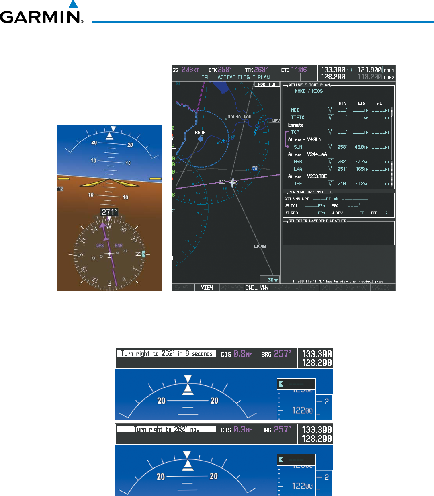Click the ETE 14:06 readout
The image size is (434, 496).
click(x=294, y=70)
